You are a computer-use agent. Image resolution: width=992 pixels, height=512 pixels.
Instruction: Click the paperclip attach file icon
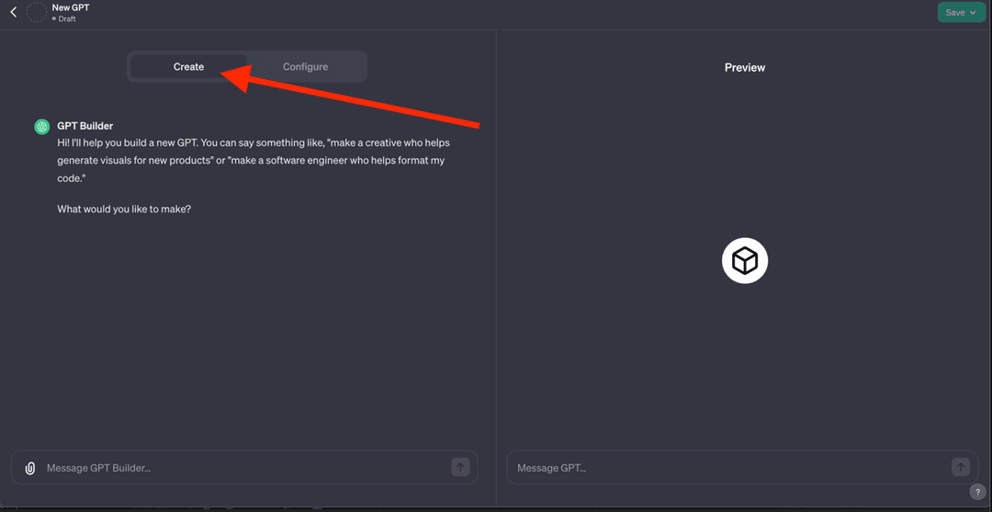pyautogui.click(x=30, y=468)
